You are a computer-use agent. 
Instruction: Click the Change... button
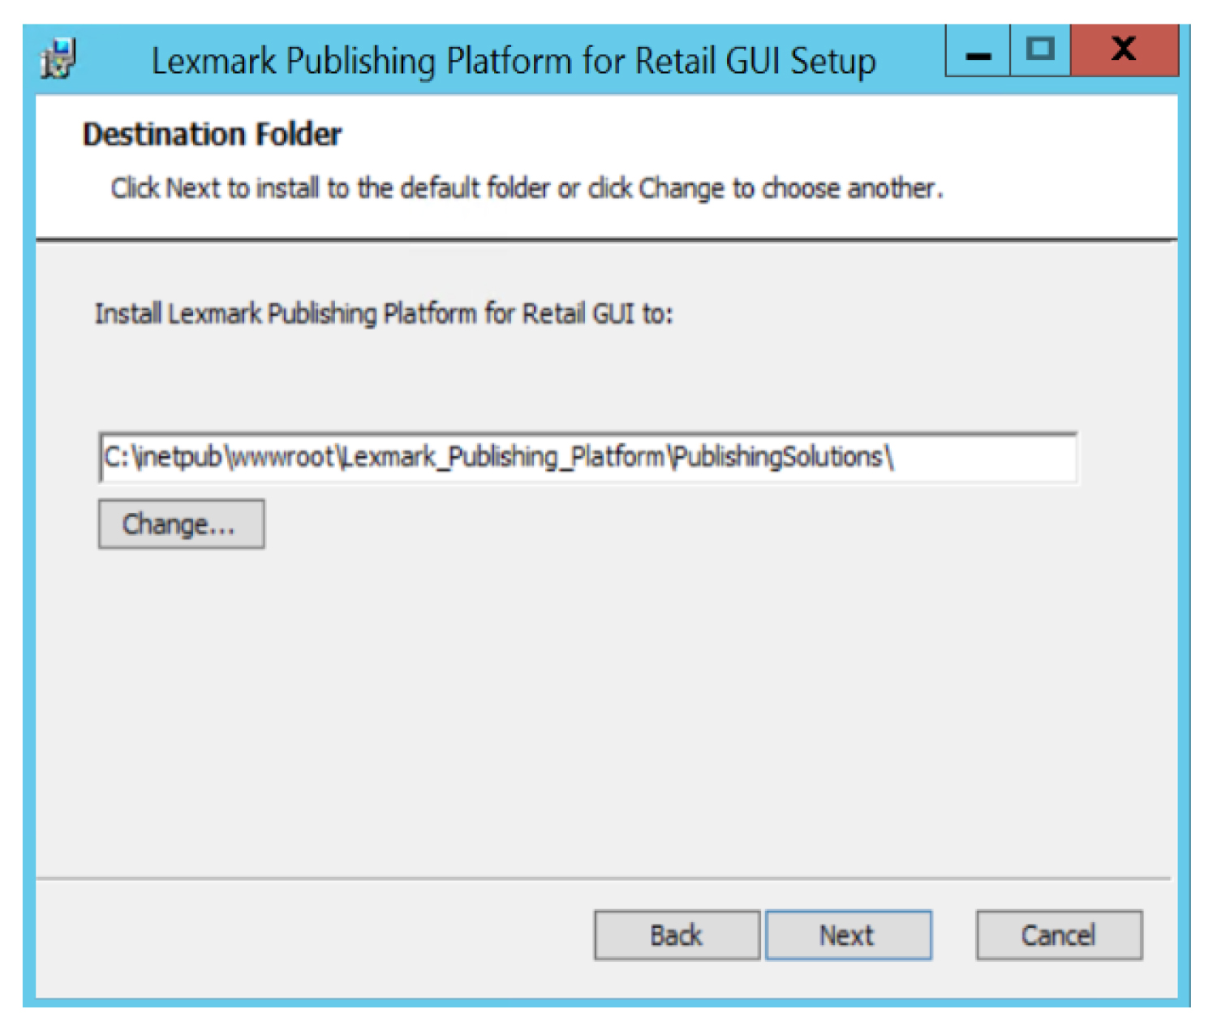(181, 524)
